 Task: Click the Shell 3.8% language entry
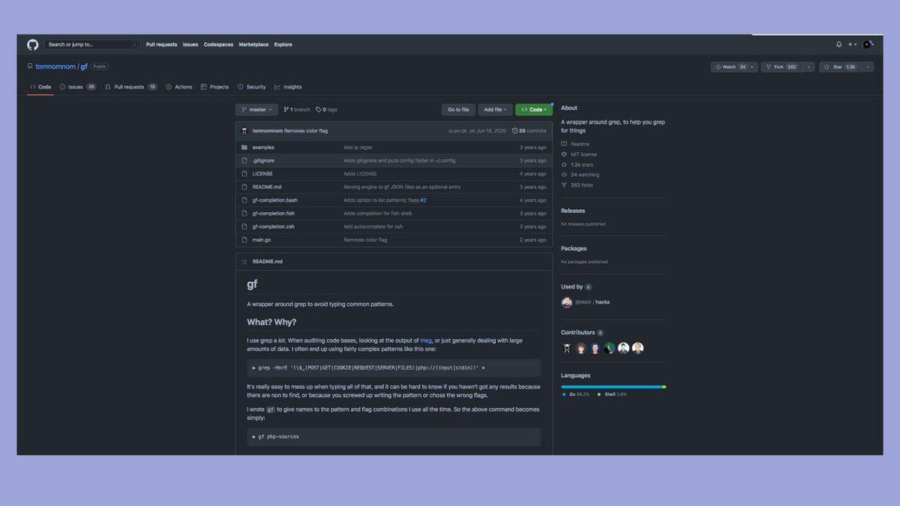[612, 394]
